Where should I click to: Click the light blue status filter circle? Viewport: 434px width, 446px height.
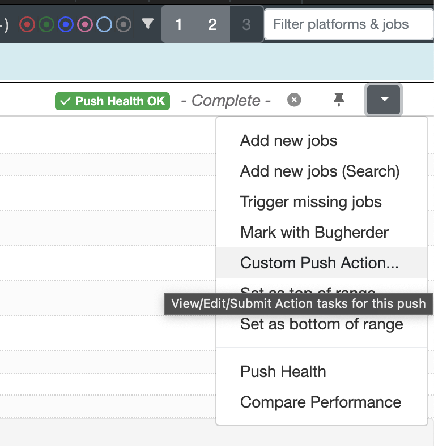pos(104,24)
